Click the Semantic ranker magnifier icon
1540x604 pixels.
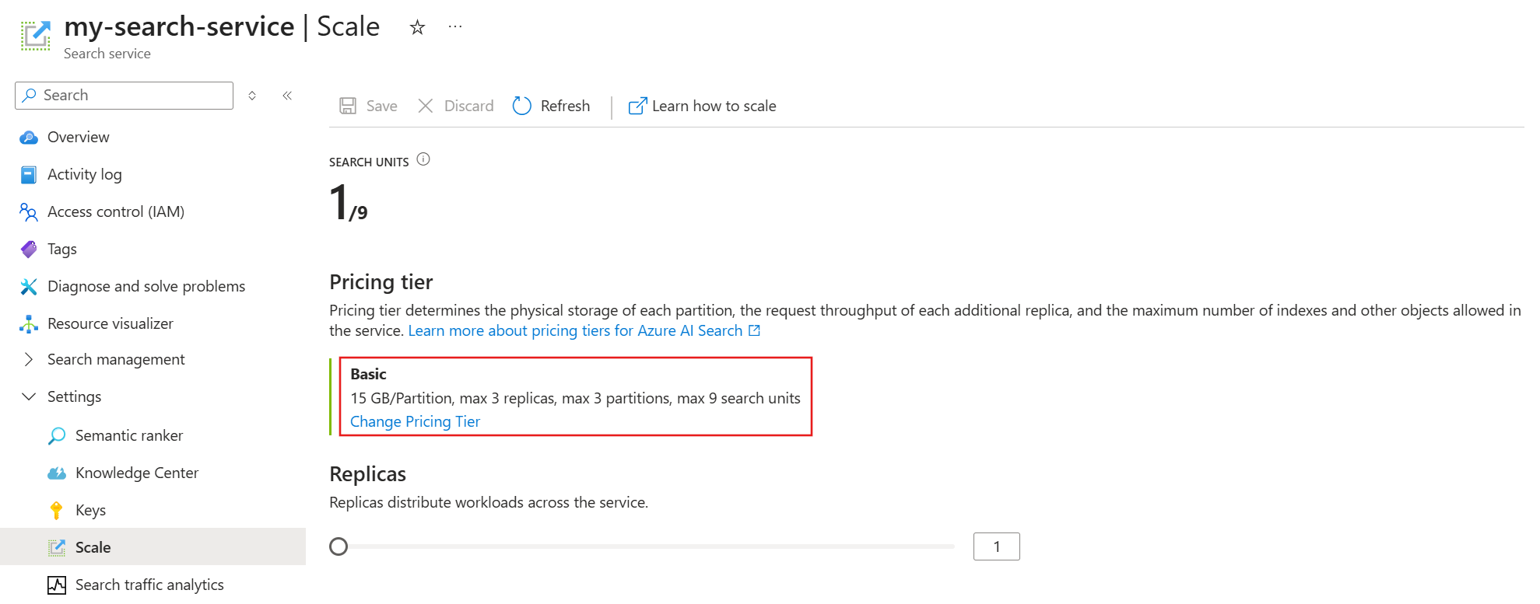(57, 436)
